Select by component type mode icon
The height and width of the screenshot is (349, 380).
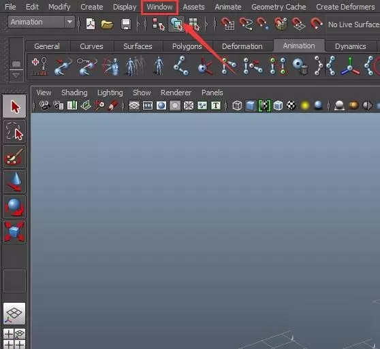click(x=194, y=24)
